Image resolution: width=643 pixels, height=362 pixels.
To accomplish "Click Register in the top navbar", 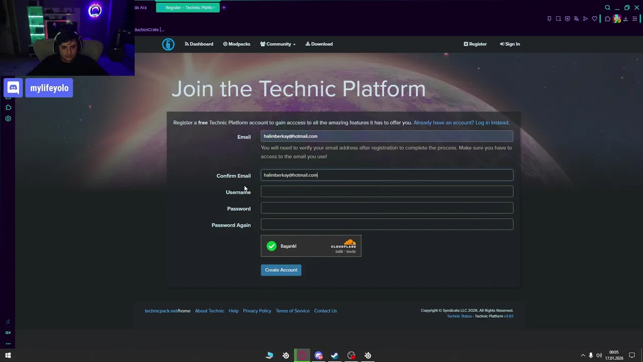I will coord(475,44).
